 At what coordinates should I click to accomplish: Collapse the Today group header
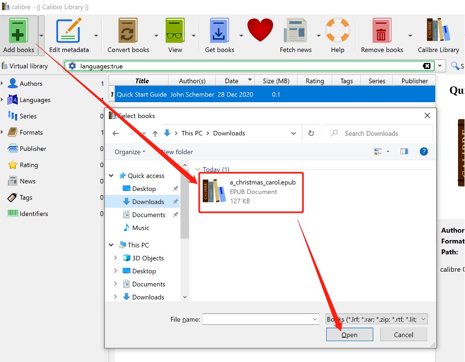point(197,170)
